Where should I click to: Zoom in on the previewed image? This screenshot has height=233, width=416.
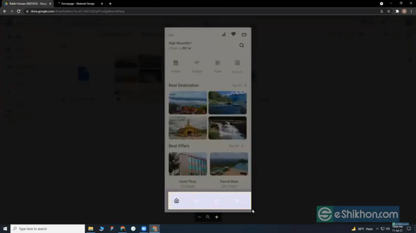[217, 217]
